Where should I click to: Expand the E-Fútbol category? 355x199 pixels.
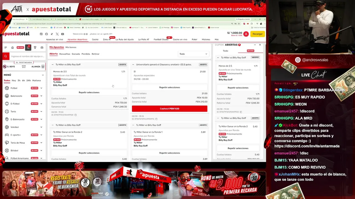41,104
